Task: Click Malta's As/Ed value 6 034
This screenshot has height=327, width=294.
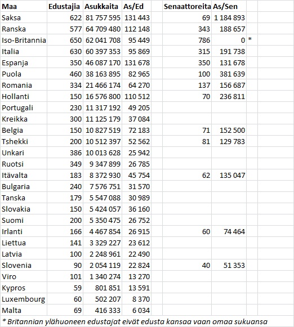Action: (136, 310)
